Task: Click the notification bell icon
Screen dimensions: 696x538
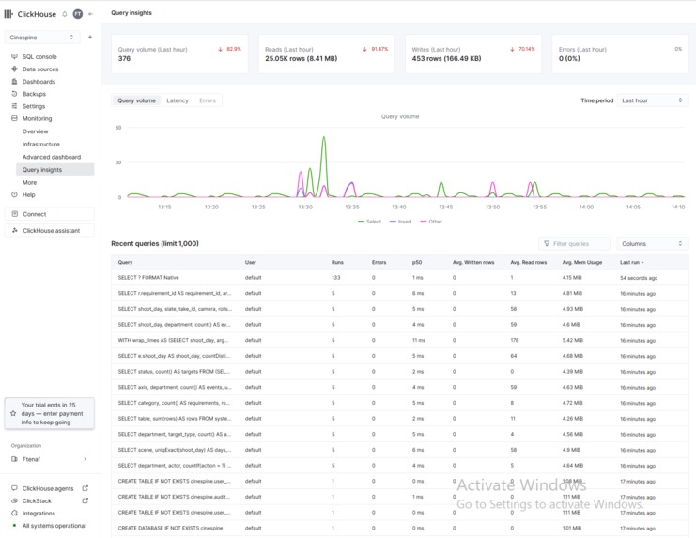Action: (65, 14)
